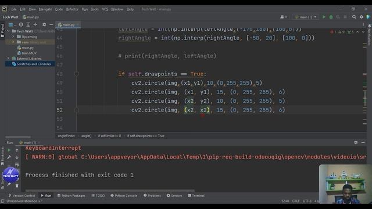Click Project panel horizontal scrollbar
372x209 pixels.
(x=18, y=137)
